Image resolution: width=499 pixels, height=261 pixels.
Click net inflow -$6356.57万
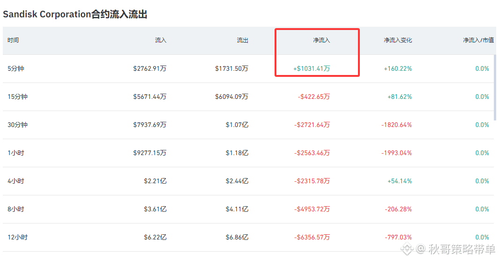pos(312,237)
